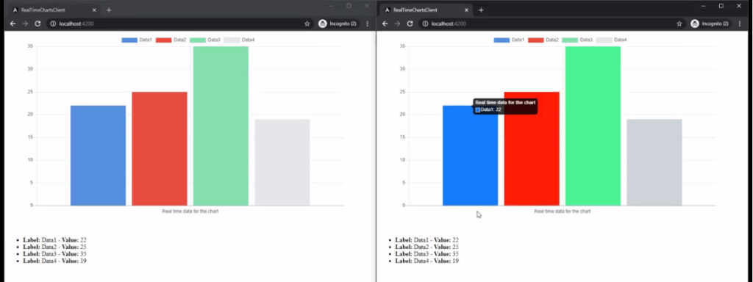Click 'Data2 - Value: 25' in right list
753x282 pixels.
pos(436,247)
